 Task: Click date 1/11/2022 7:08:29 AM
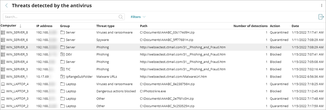308,40
